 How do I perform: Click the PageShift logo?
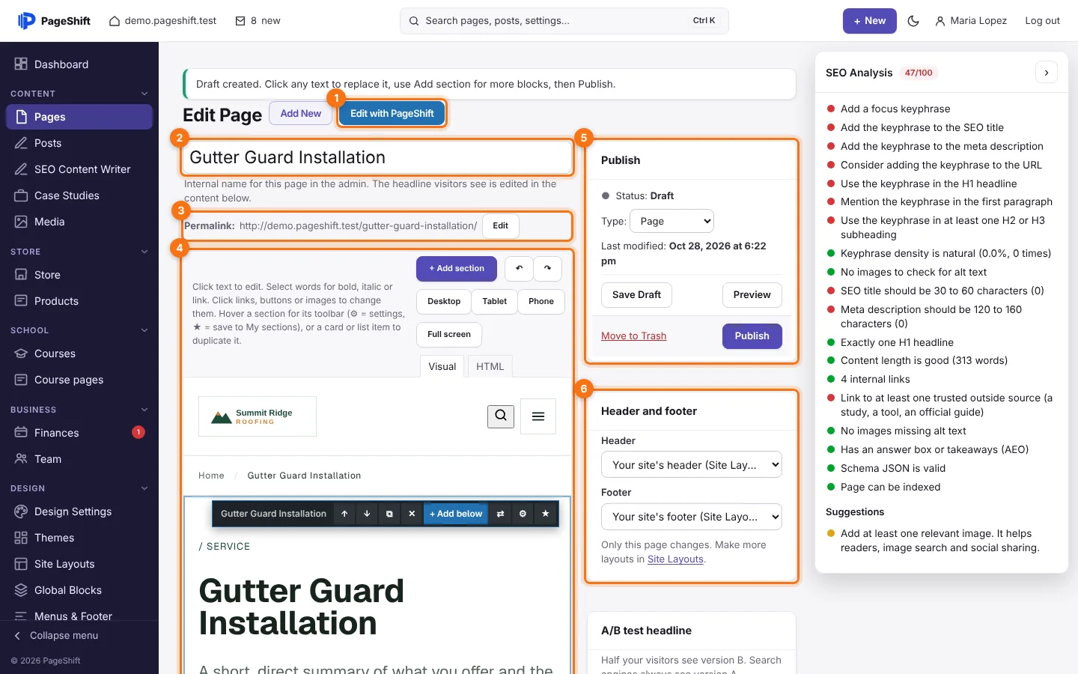(54, 21)
